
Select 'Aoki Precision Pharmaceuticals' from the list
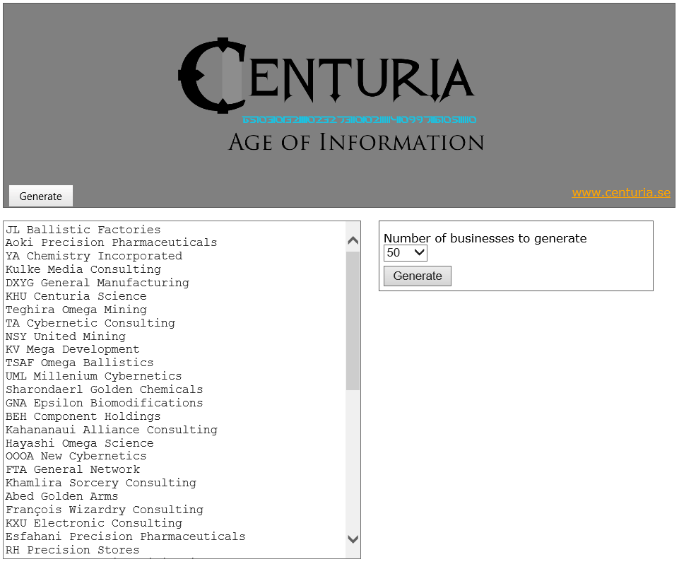[x=111, y=242]
